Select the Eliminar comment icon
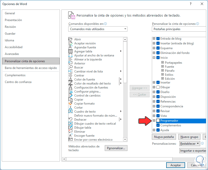 71,131
